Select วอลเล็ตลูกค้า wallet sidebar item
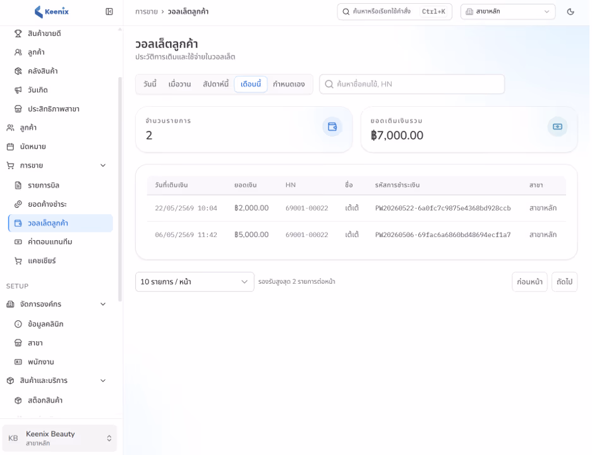Screen dimensions: 592x455 [x=61, y=223]
